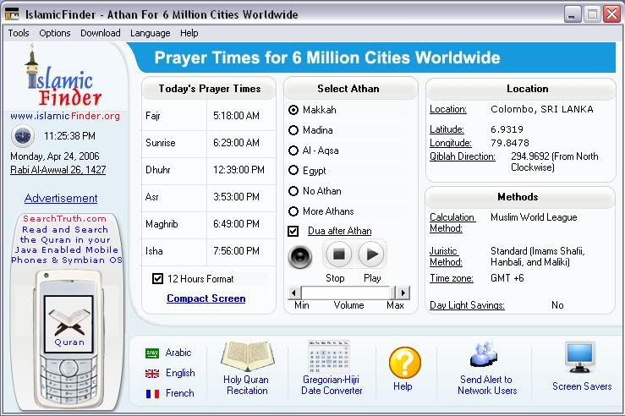This screenshot has height=416, width=625.
Task: Click the Location: label link
Action: coord(448,109)
